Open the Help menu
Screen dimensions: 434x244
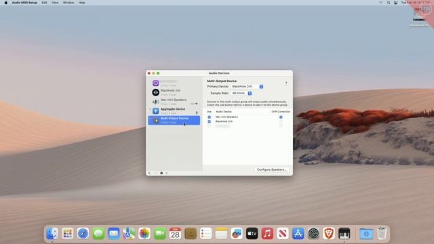pyautogui.click(x=81, y=3)
